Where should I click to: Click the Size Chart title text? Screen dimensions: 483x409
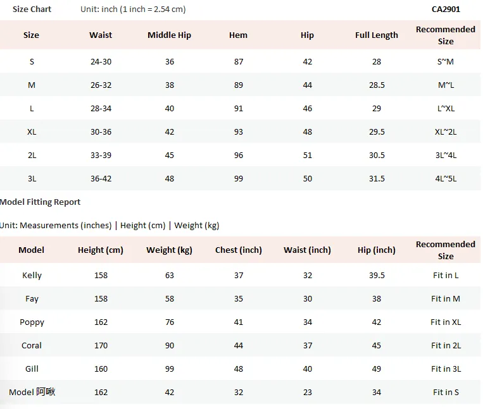32,9
